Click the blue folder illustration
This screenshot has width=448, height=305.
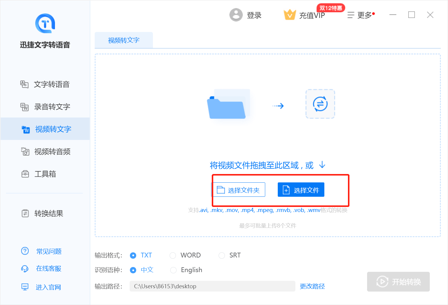point(228,105)
